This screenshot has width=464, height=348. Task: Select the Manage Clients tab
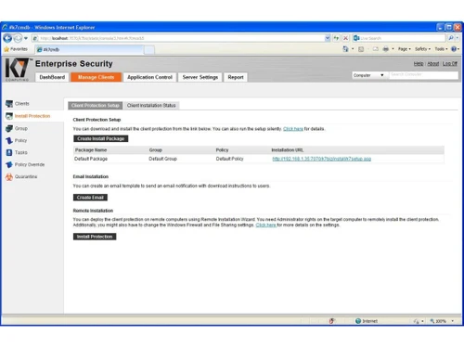(x=97, y=77)
